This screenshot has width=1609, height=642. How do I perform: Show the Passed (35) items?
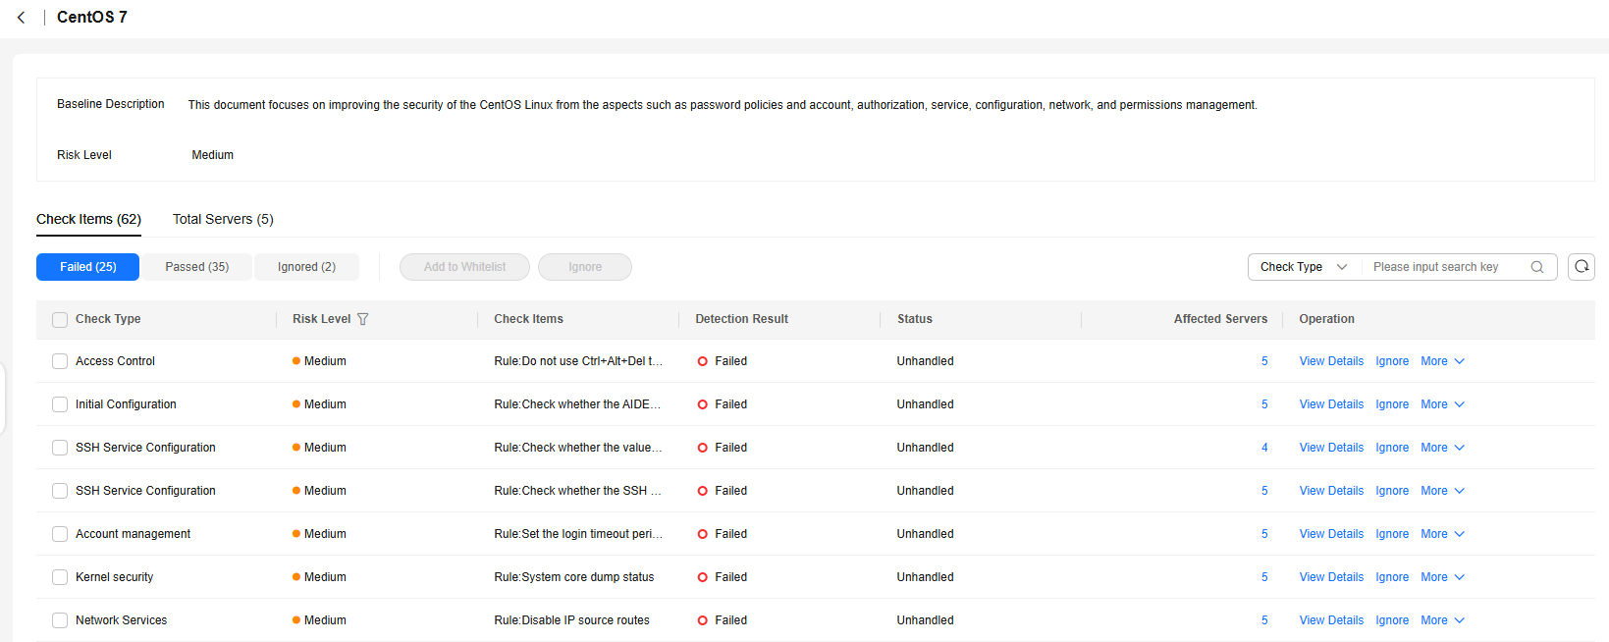(x=196, y=267)
